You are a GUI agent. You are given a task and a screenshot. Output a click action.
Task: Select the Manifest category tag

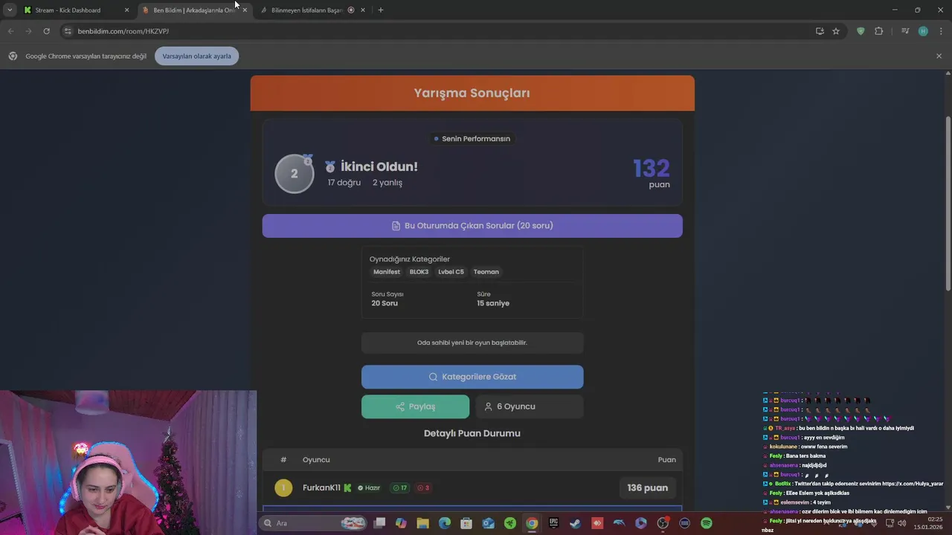coord(387,272)
